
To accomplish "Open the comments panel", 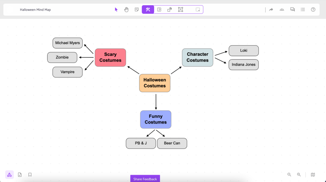I will pyautogui.click(x=292, y=9).
